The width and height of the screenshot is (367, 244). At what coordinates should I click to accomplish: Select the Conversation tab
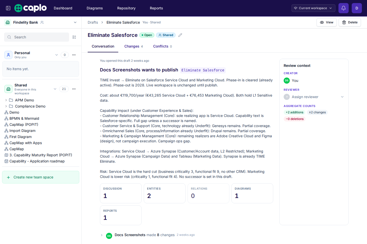pos(103,47)
